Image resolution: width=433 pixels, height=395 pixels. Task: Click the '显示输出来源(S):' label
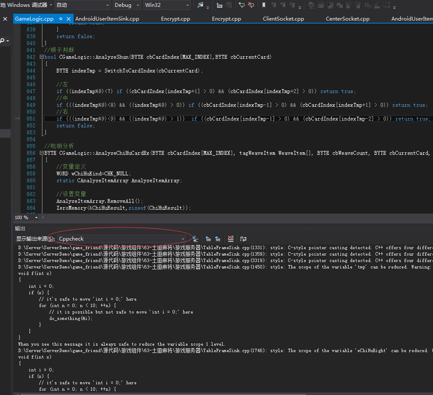36,239
